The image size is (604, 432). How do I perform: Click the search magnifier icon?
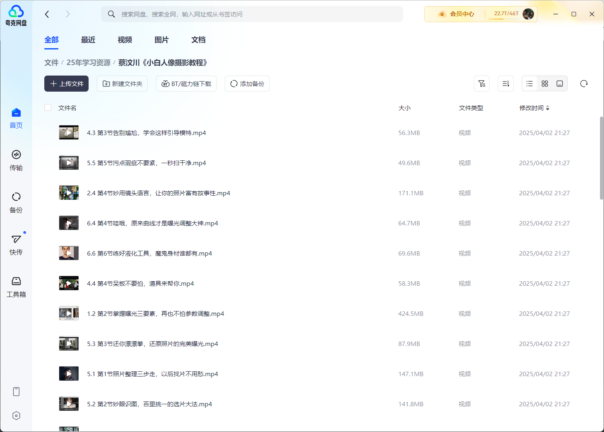pos(111,14)
